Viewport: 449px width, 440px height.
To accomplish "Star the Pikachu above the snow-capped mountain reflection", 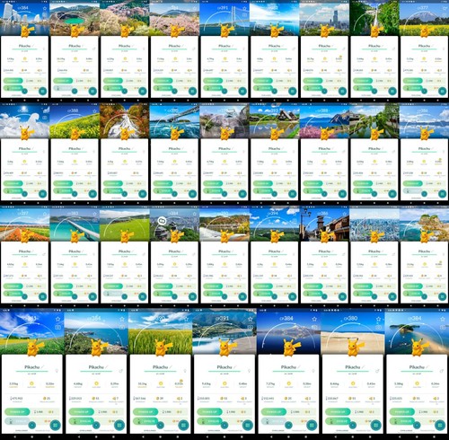I will pos(314,319).
